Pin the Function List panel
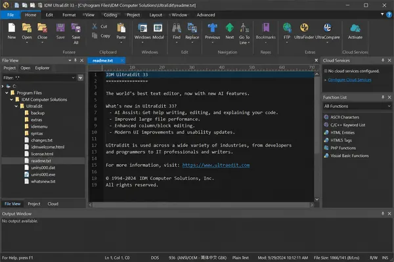The height and width of the screenshot is (262, 394). (383, 97)
